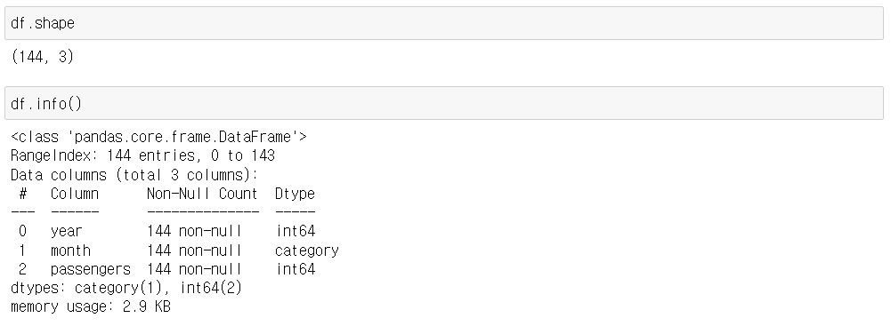Screen dimensions: 891x326
Task: Click the RangeIndex entries line
Action: tap(142, 155)
